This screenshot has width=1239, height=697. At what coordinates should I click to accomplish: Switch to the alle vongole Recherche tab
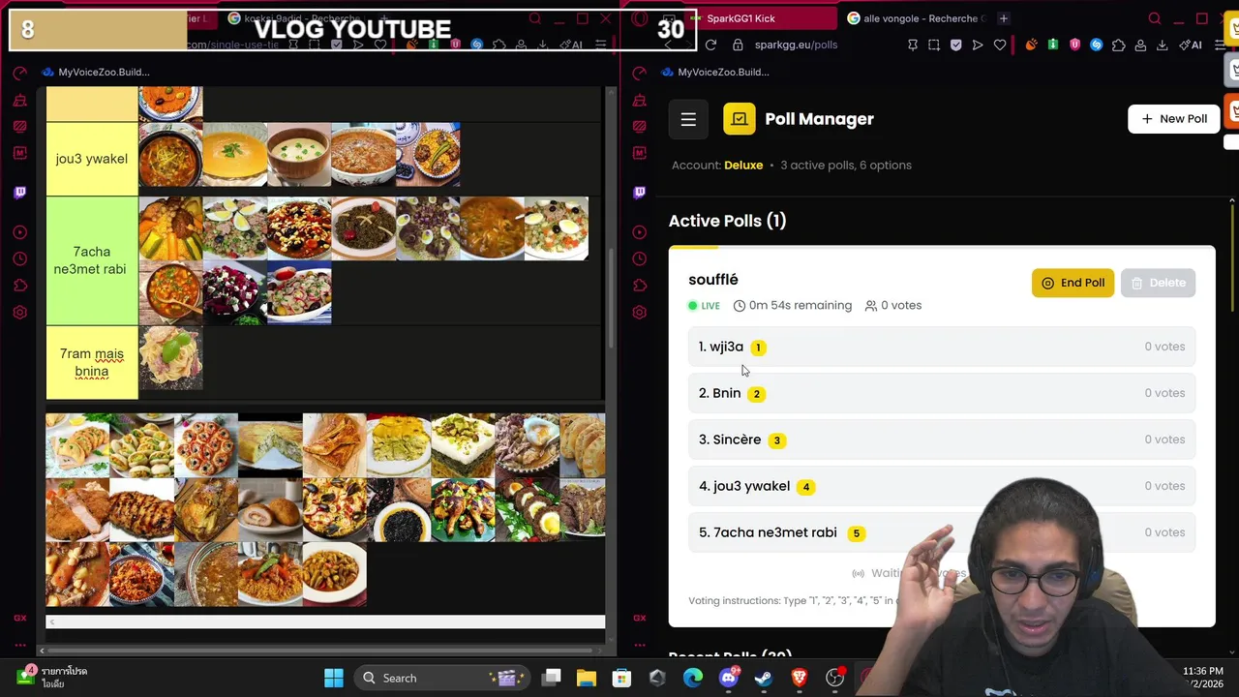(915, 18)
